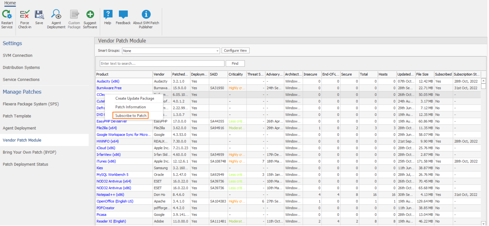
Task: Go to Flexera Package System (SPS)
Action: [x=31, y=104]
